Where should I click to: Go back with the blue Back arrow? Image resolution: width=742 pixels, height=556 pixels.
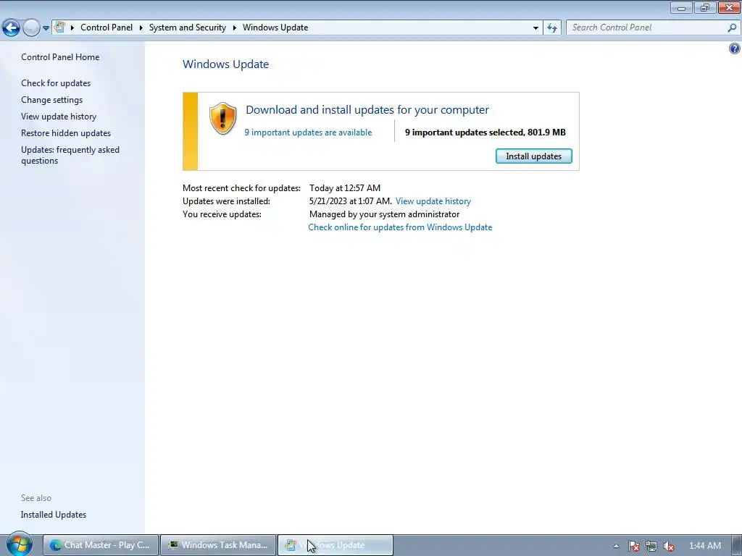(x=11, y=28)
